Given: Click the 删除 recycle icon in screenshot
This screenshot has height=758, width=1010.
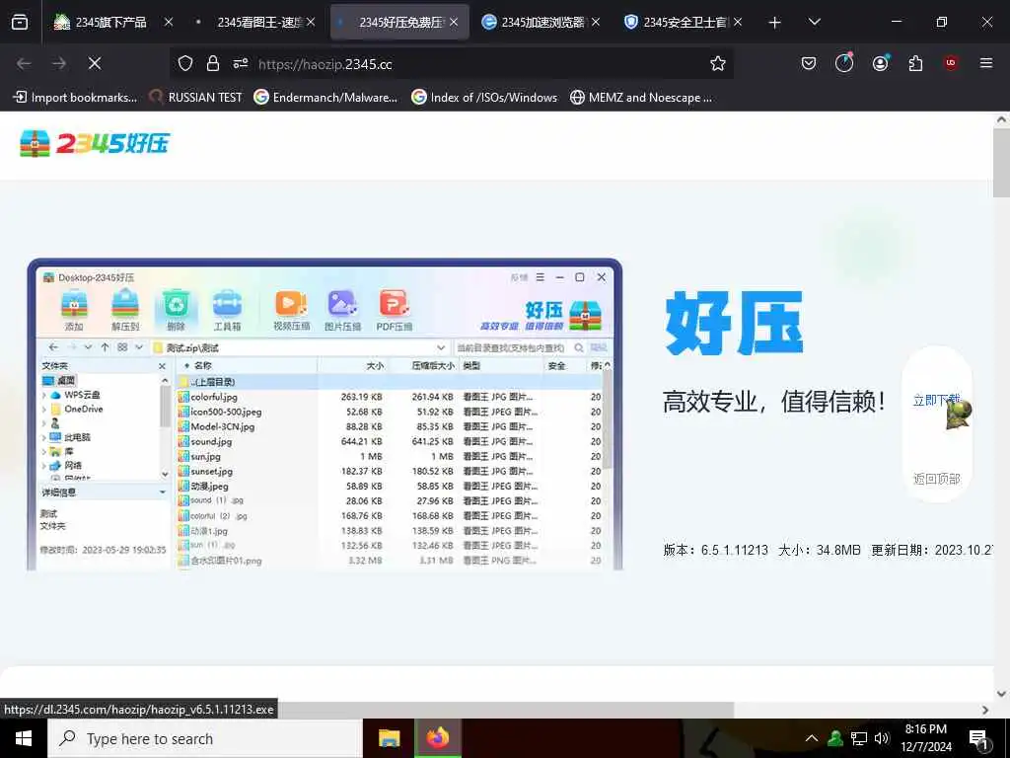Looking at the screenshot, I should click(176, 311).
